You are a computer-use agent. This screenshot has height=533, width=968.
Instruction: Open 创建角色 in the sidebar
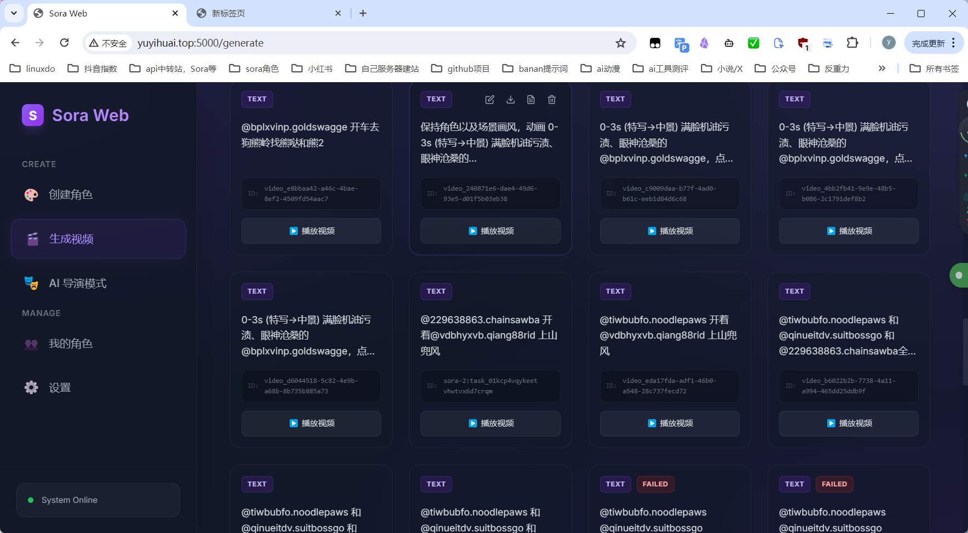pos(98,194)
